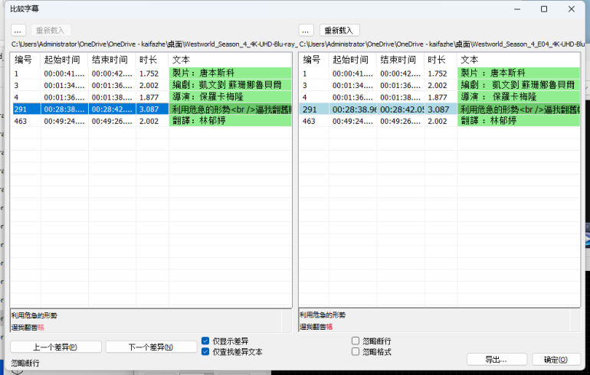Screen dimensions: 590x375
Task: Click right list 文本 column header
Action: tap(519, 60)
